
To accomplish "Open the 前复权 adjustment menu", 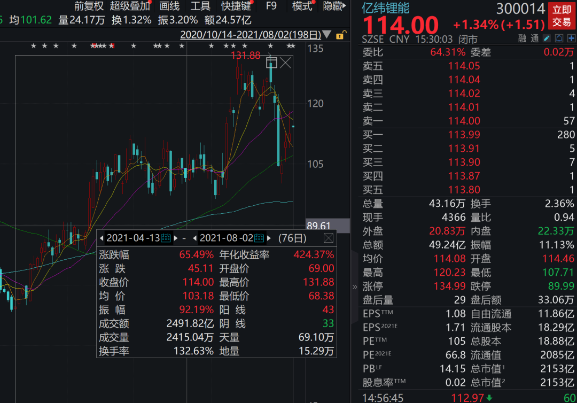I will coord(89,6).
